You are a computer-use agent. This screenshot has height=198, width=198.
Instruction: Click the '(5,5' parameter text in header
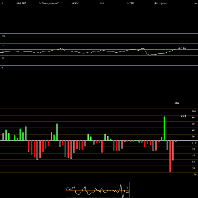tap(102, 3)
